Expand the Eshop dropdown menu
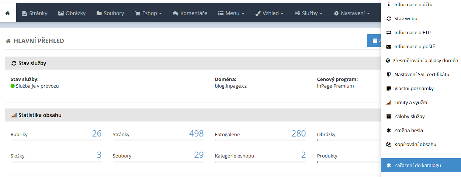The height and width of the screenshot is (177, 461). (148, 13)
